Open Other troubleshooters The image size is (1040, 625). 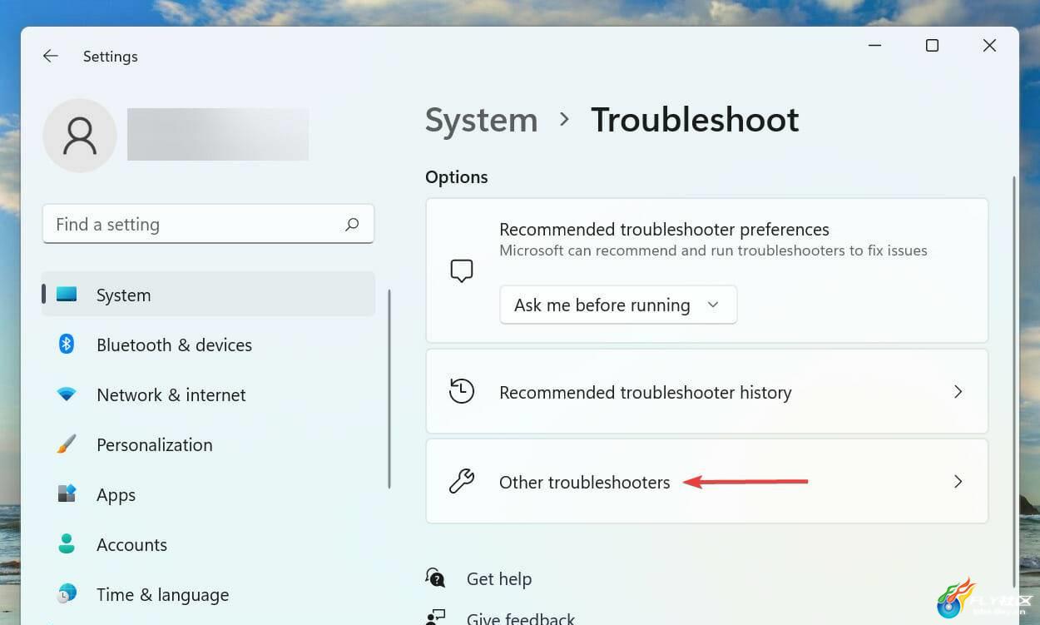click(x=707, y=481)
